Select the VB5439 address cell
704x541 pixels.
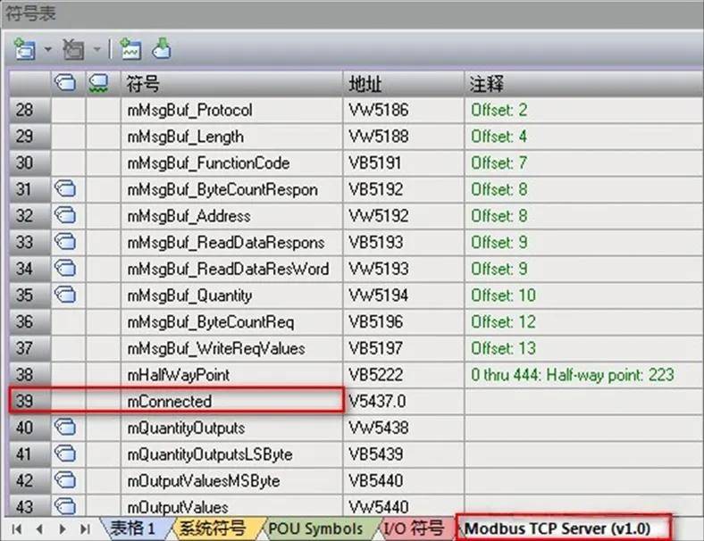tap(404, 454)
